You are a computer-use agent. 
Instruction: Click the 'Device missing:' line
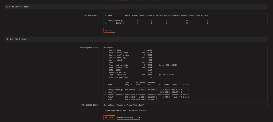(130, 57)
